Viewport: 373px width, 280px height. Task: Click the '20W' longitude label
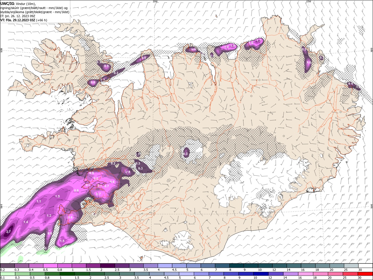coord(155,1)
